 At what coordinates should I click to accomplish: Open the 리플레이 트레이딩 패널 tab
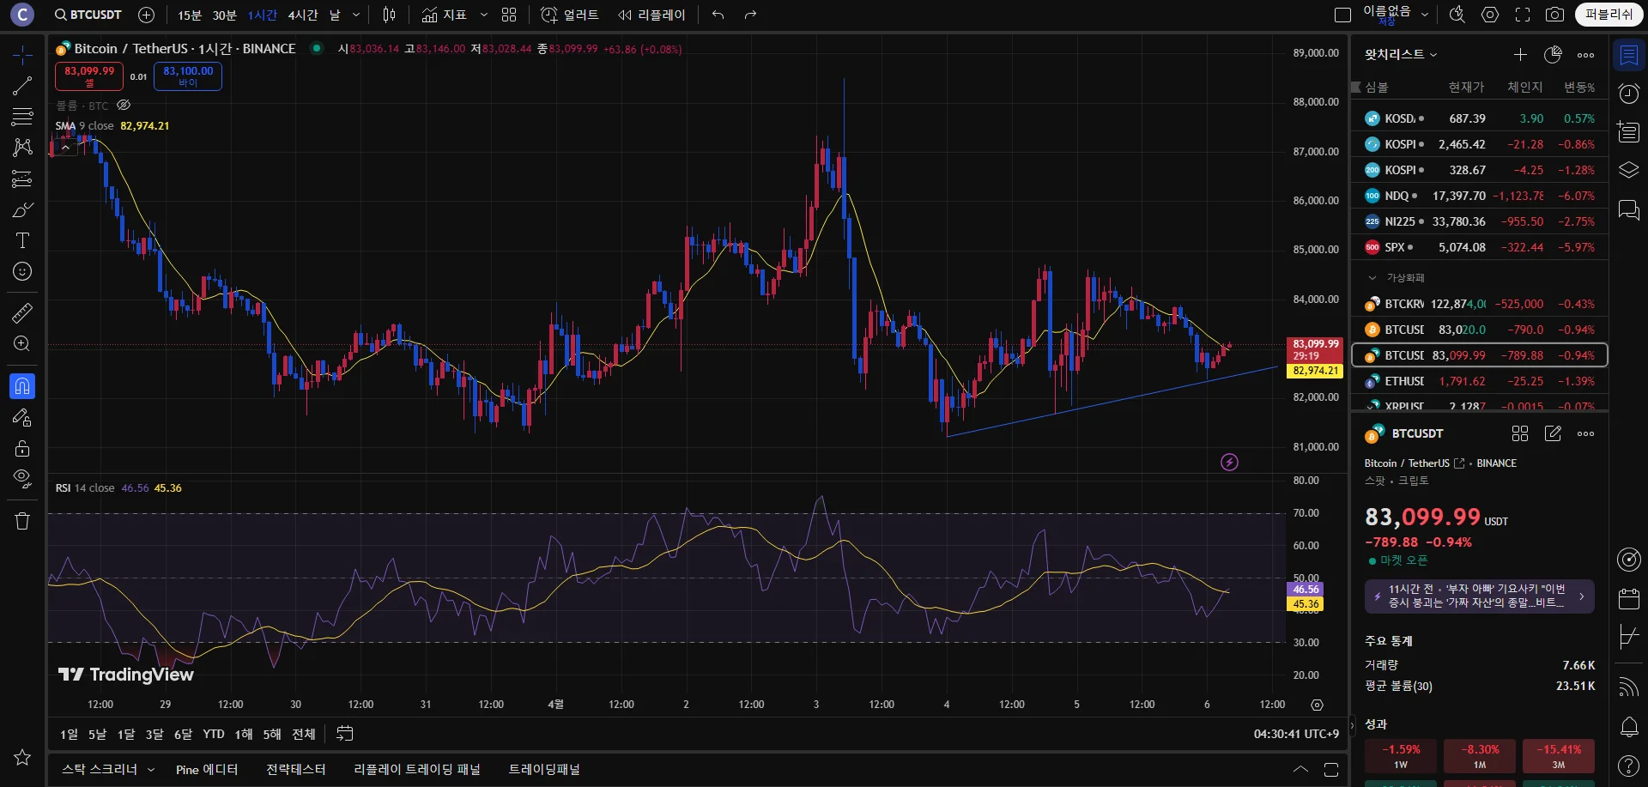[x=417, y=770]
